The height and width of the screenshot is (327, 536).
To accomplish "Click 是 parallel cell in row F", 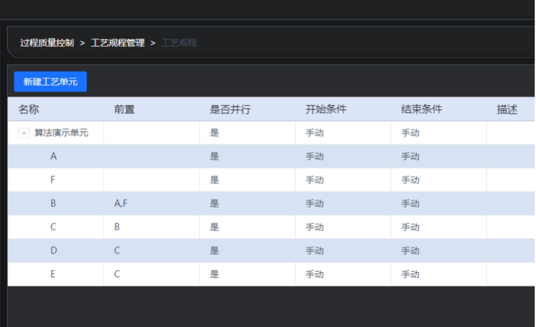I will click(215, 180).
